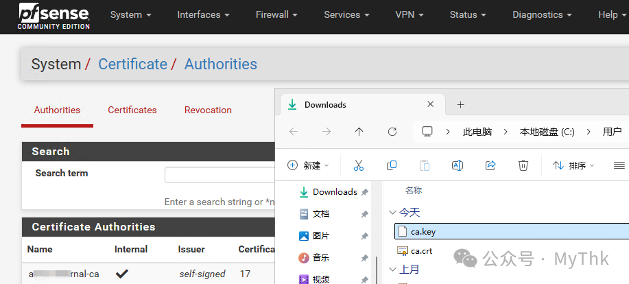Click the pin icon next to 图片
The image size is (629, 284).
pos(365,236)
